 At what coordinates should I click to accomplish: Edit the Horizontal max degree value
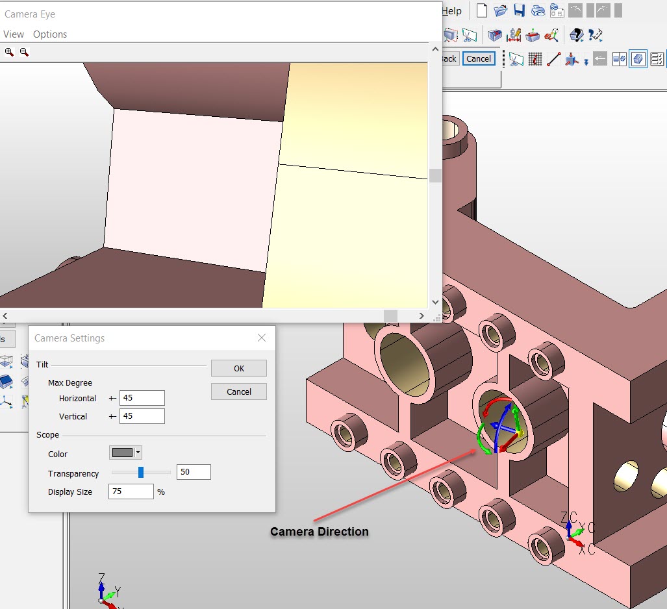(x=142, y=397)
